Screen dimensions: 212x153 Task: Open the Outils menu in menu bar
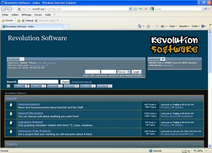tap(48, 15)
